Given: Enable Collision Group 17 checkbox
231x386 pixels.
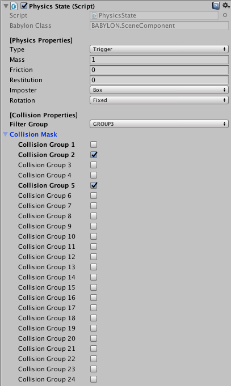Looking at the screenshot, I should pos(94,308).
